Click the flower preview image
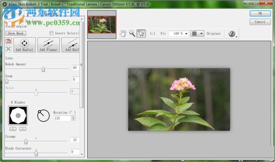Image resolution: width=275 pixels, height=162 pixels. click(179, 100)
